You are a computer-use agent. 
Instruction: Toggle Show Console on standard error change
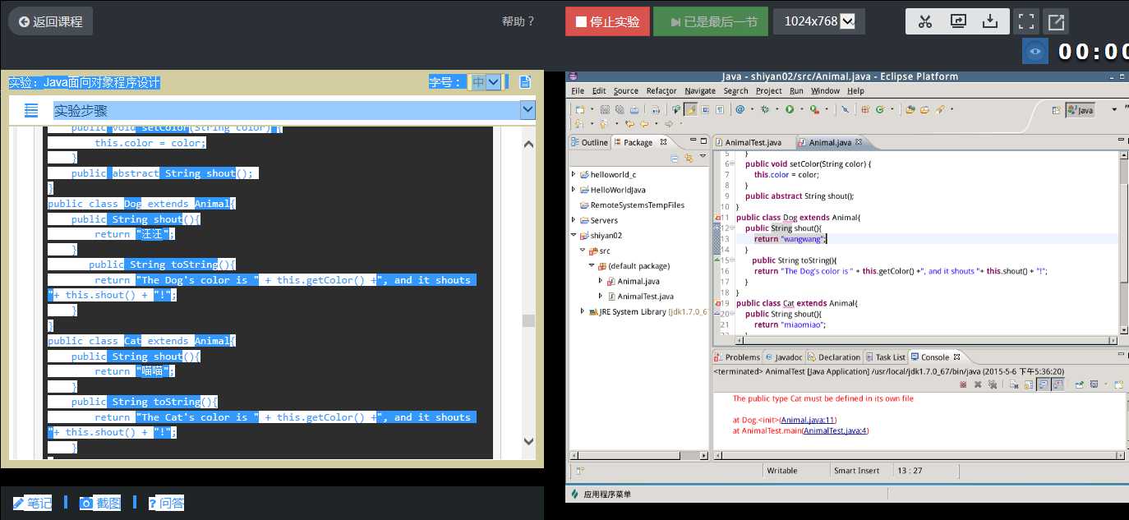(x=1058, y=384)
